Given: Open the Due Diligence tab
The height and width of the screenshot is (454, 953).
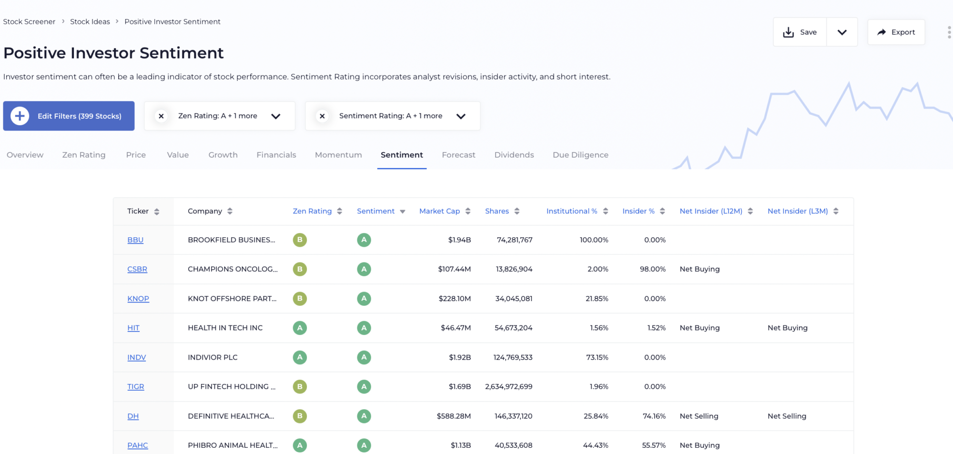Looking at the screenshot, I should pyautogui.click(x=580, y=155).
